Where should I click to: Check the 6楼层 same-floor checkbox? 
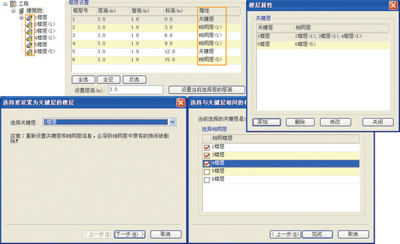point(207,180)
